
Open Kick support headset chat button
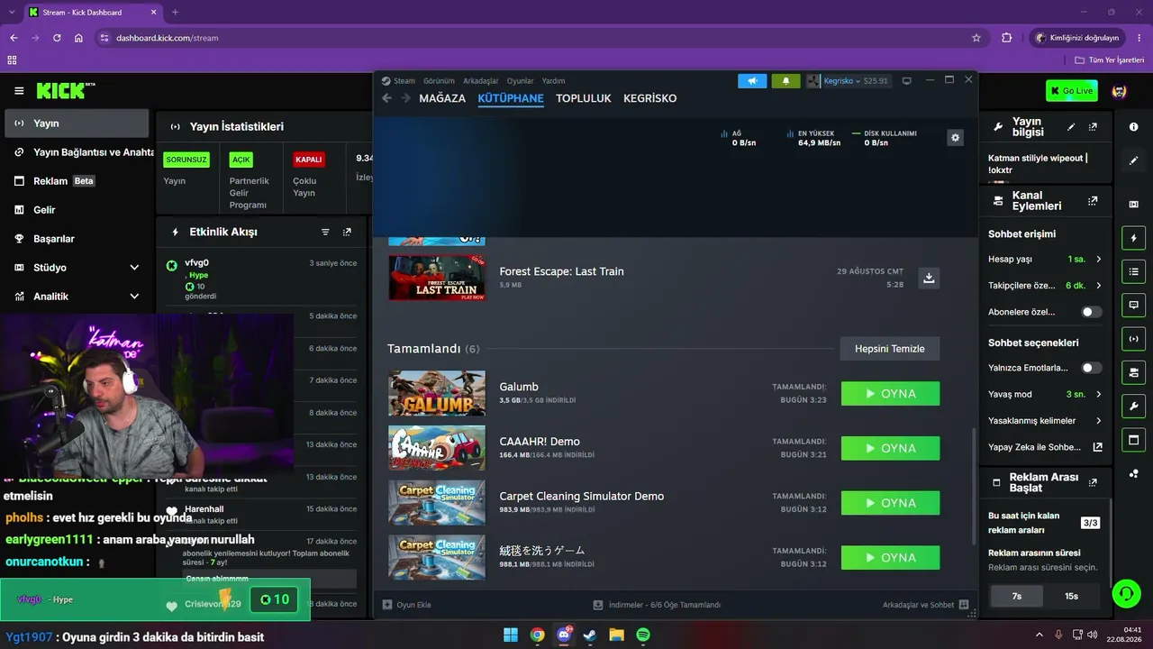click(x=1126, y=592)
